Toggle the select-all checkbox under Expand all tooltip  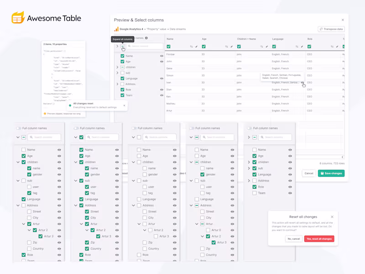(122, 46)
